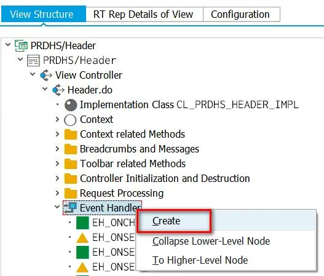
Task: Expand the Request Processing folder
Action: coord(57,193)
